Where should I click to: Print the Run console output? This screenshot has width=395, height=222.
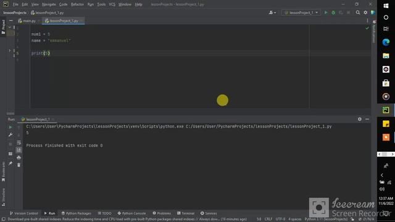click(x=19, y=158)
